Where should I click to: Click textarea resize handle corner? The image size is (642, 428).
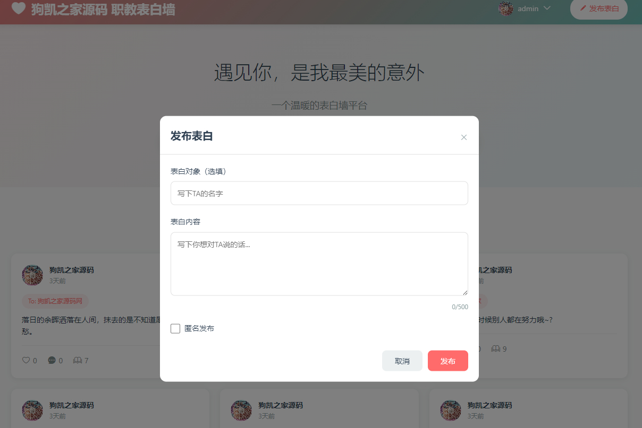(465, 292)
